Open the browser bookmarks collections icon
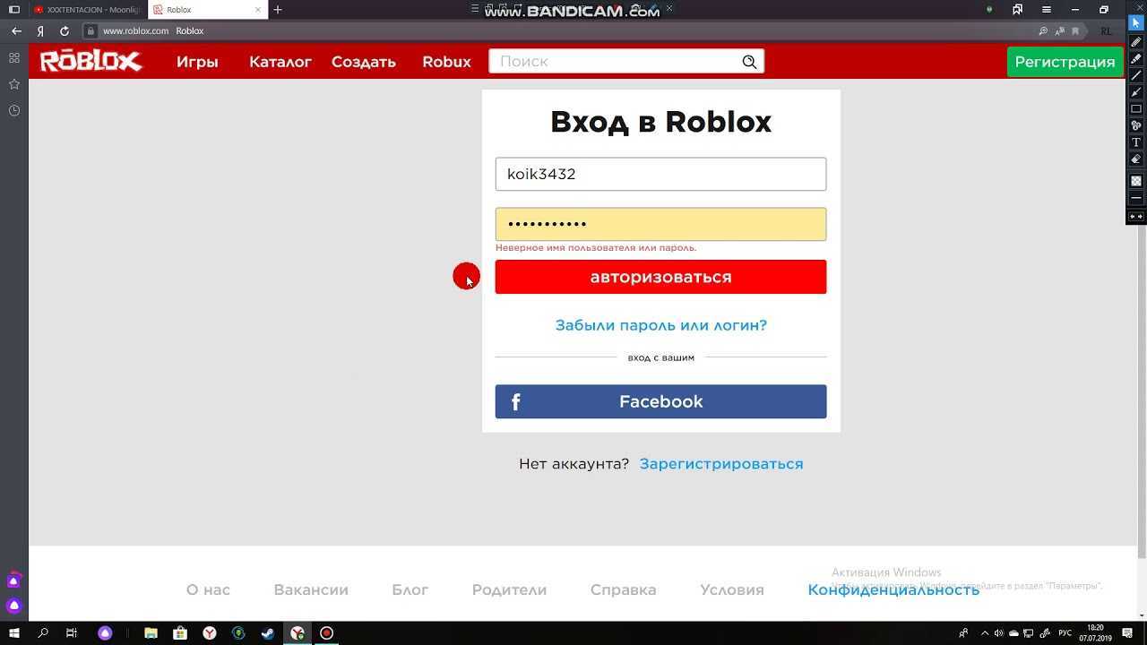 point(1018,10)
